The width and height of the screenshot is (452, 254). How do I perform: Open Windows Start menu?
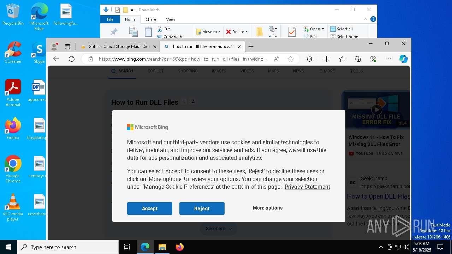[8, 247]
